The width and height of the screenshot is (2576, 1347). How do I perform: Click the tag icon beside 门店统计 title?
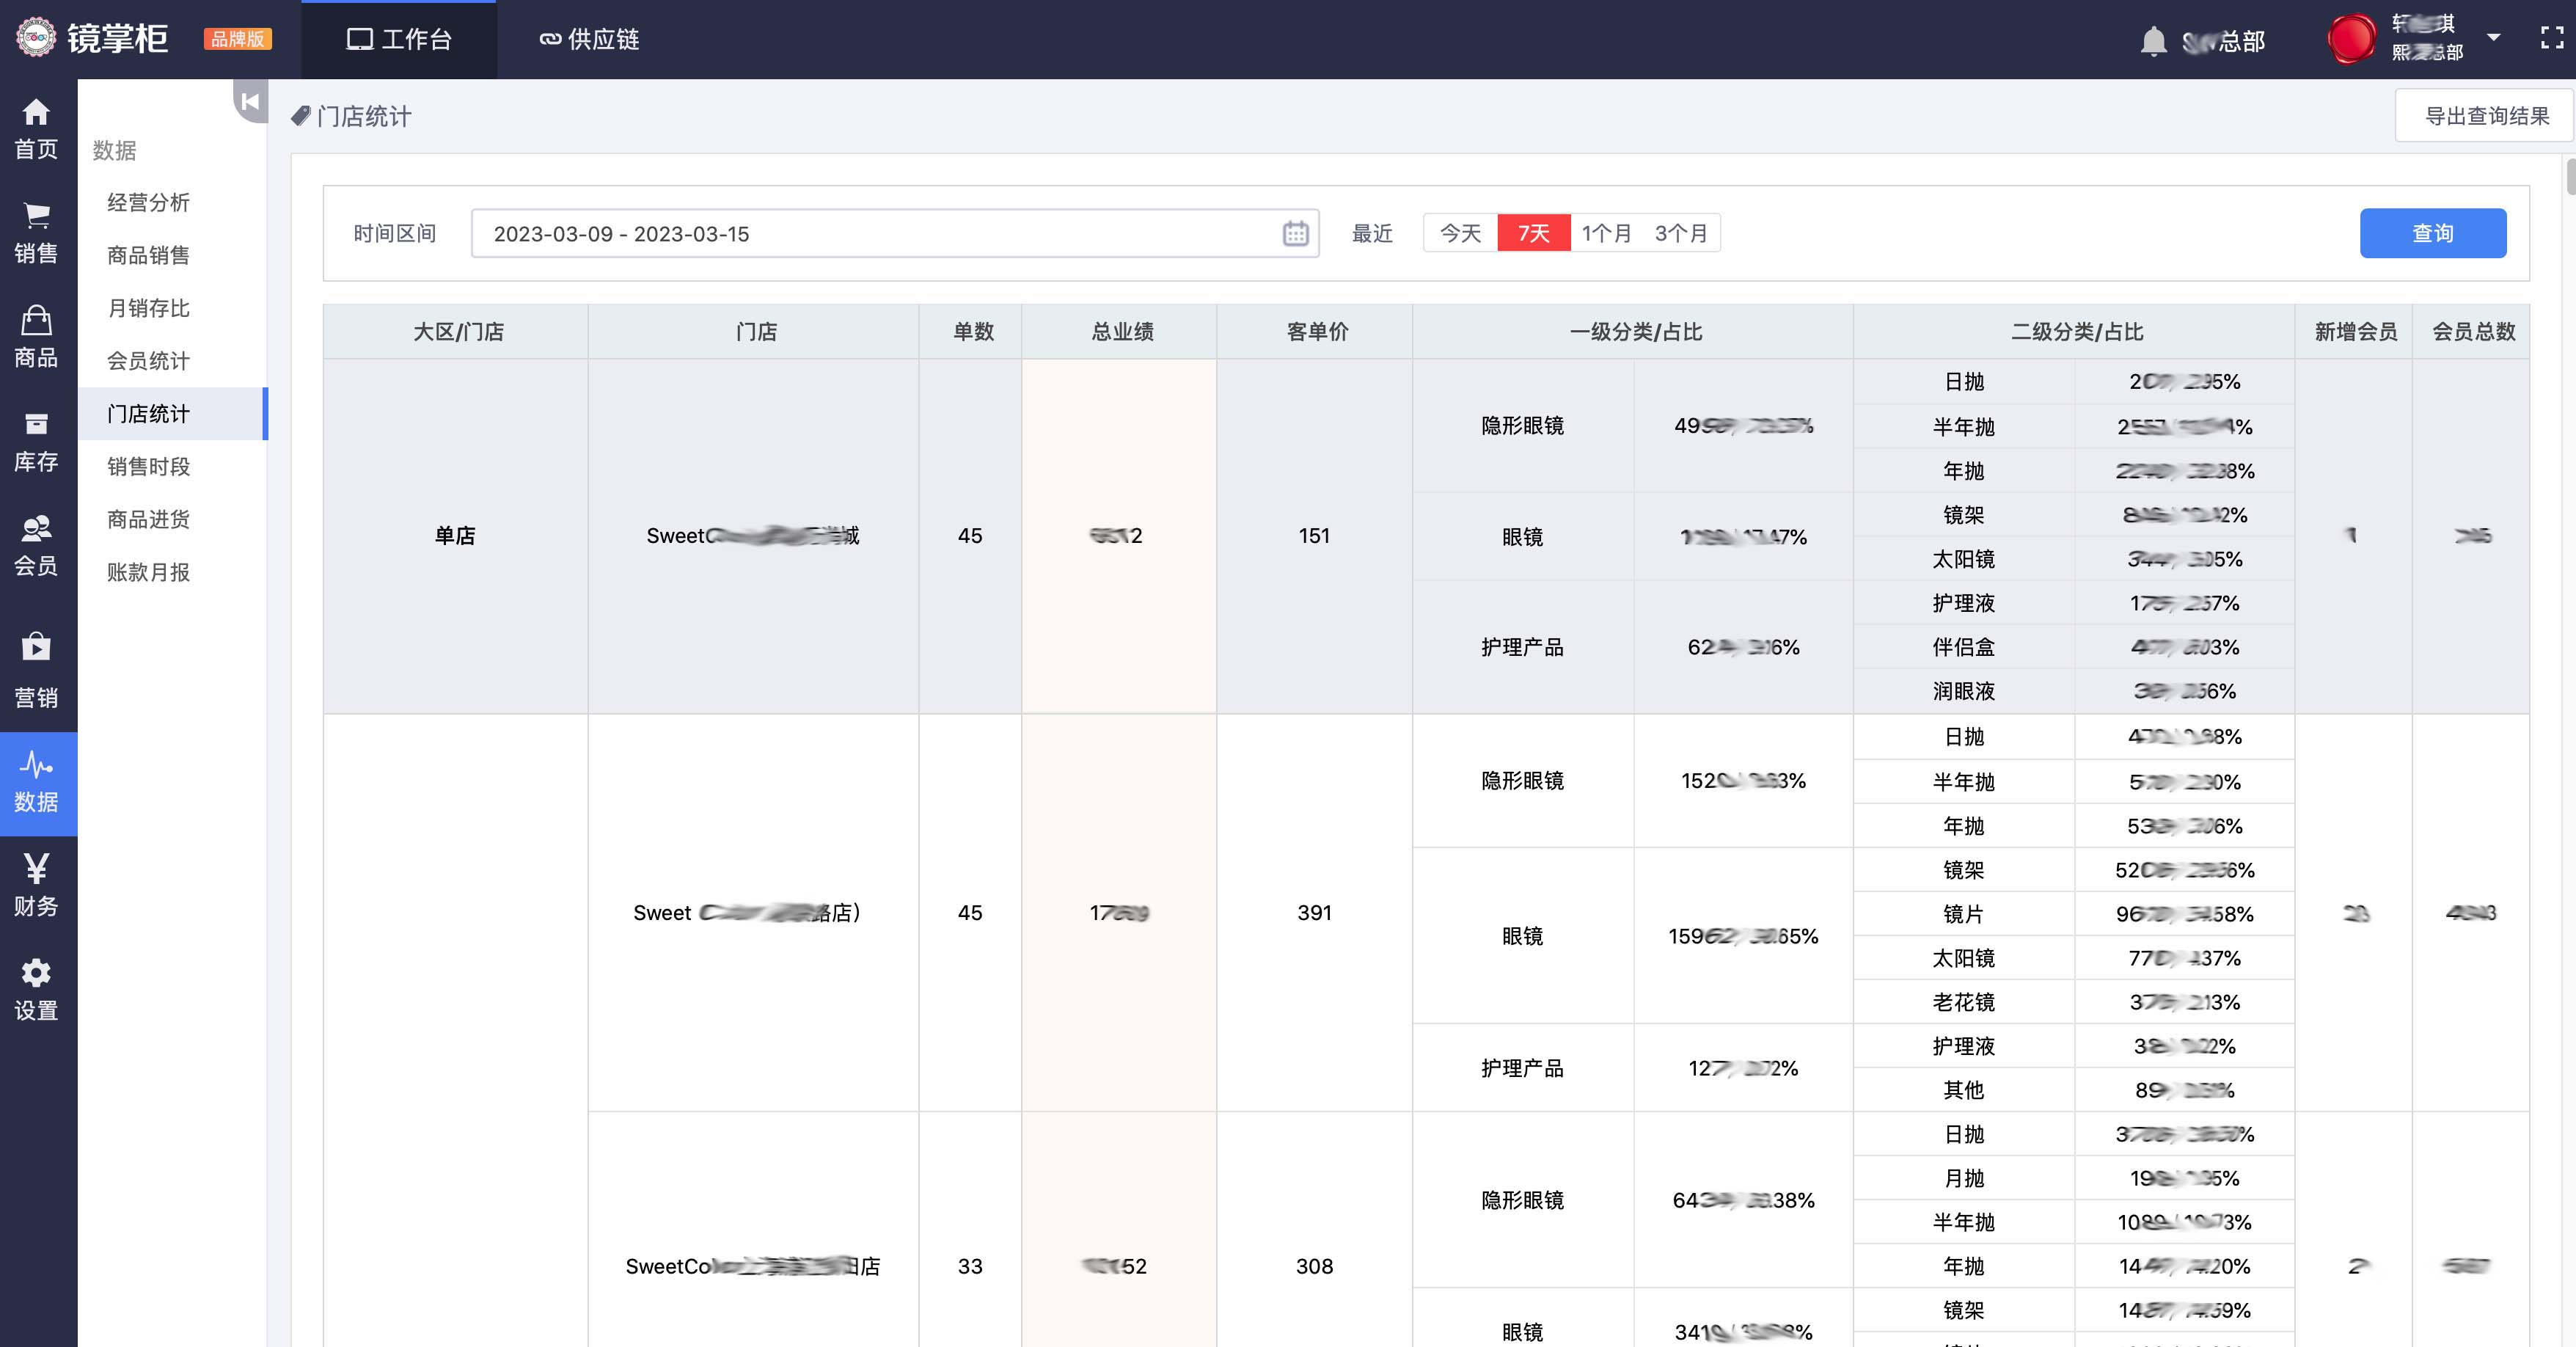coord(300,116)
